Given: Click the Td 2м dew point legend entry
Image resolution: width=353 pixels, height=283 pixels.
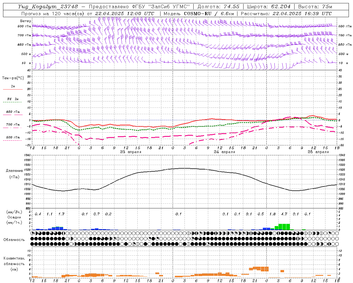Looking at the screenshot, I should pos(13,99).
